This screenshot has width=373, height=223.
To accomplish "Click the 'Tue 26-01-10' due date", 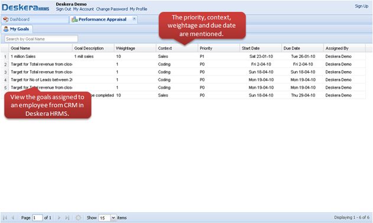I will [303, 56].
